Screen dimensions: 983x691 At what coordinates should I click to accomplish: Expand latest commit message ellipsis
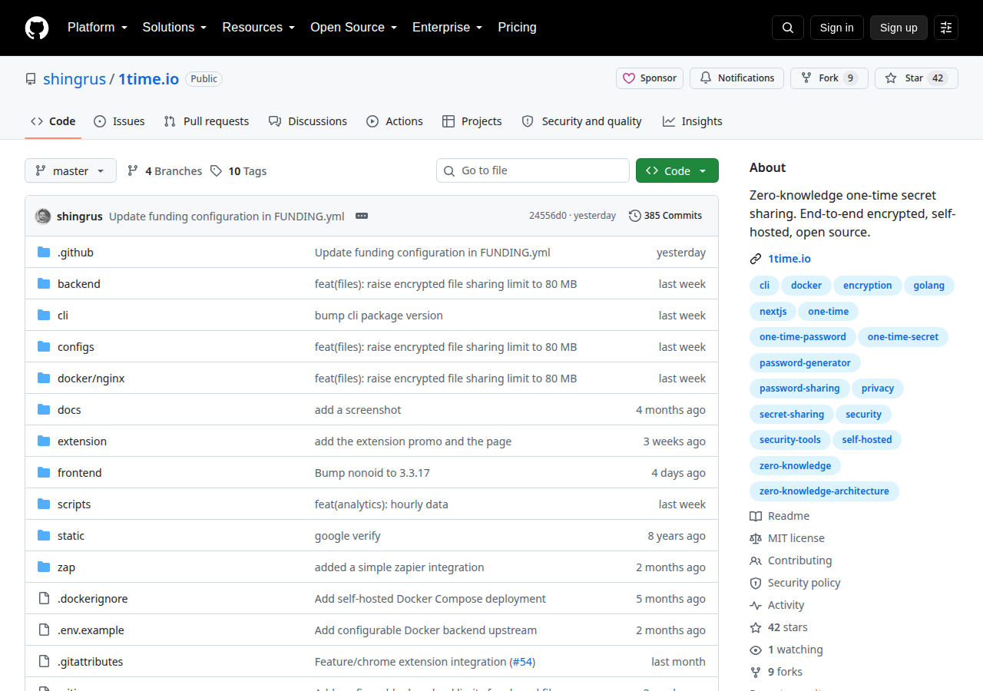pyautogui.click(x=362, y=216)
